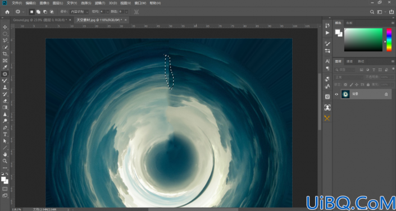Select the Pen tool
Viewport: 396px width, 211px height.
tap(5, 127)
